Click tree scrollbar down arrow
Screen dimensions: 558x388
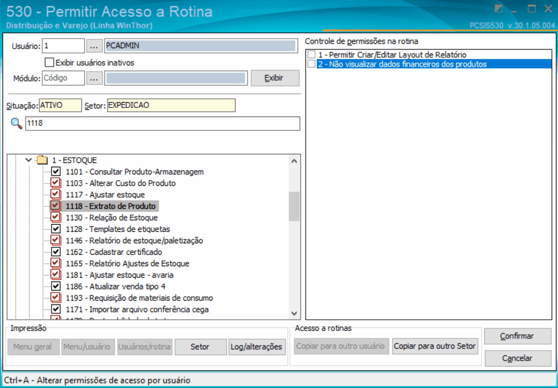(x=294, y=313)
